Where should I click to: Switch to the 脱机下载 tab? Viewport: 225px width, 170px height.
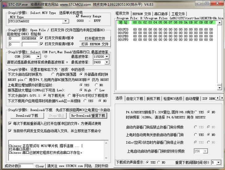153,98
